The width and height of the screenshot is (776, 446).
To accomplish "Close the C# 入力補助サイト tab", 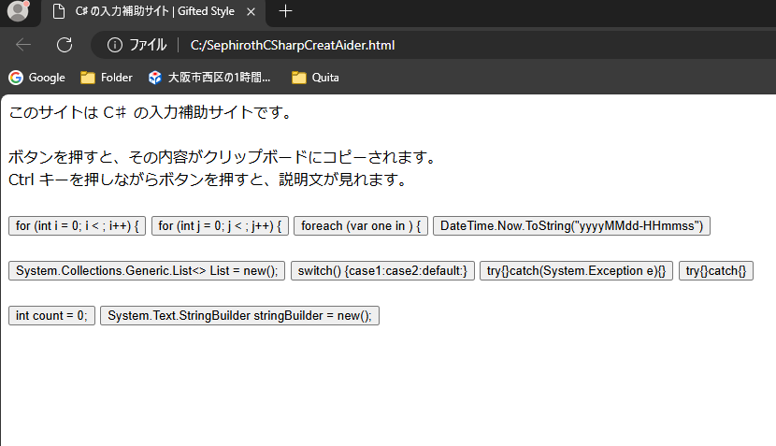I will coord(251,11).
